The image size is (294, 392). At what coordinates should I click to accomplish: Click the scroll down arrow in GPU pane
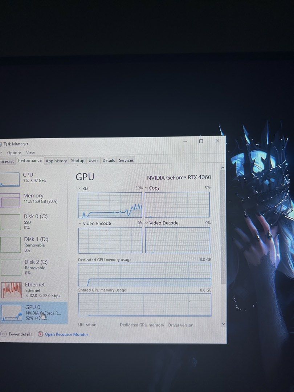click(223, 324)
